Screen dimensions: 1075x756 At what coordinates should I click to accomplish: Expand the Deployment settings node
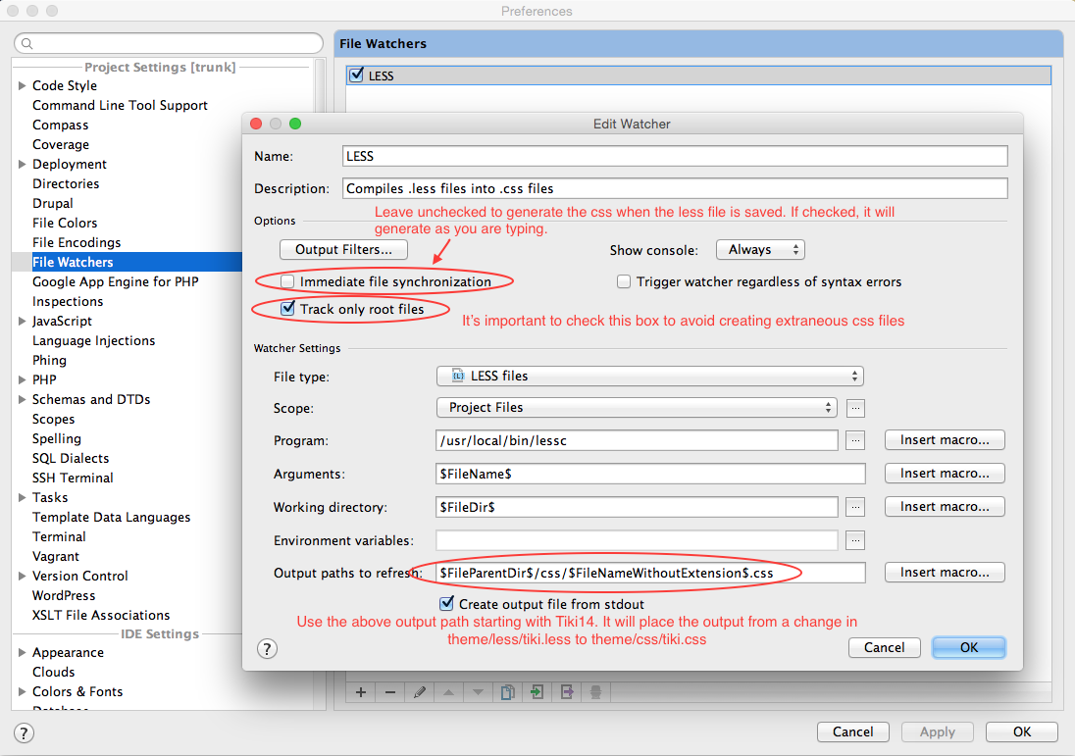[22, 165]
